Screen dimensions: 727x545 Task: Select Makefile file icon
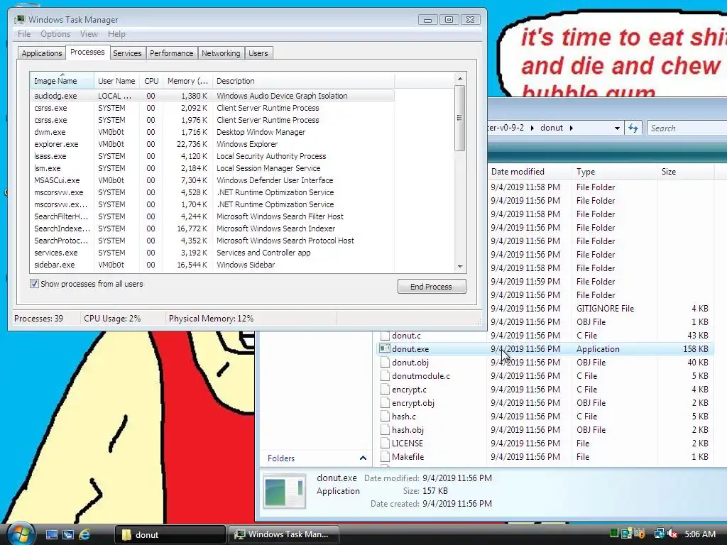(x=384, y=456)
